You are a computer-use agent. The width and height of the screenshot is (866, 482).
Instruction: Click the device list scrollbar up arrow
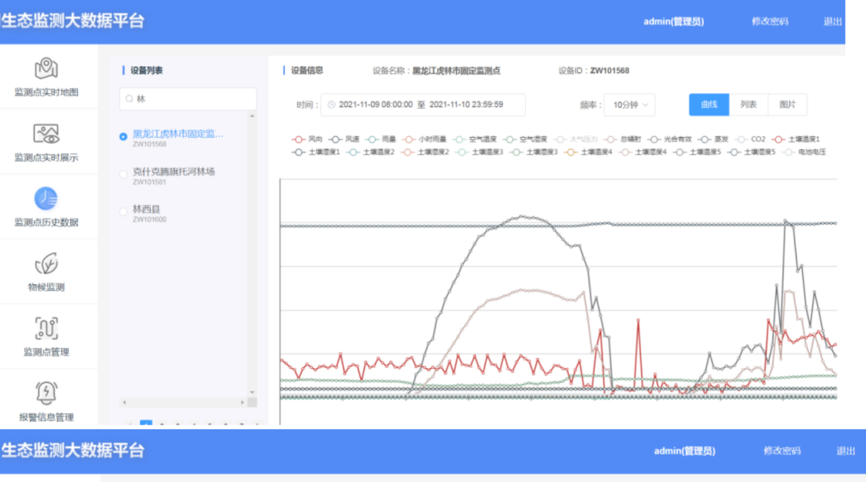[252, 116]
